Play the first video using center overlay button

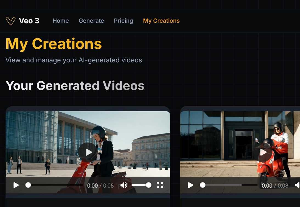tap(88, 152)
